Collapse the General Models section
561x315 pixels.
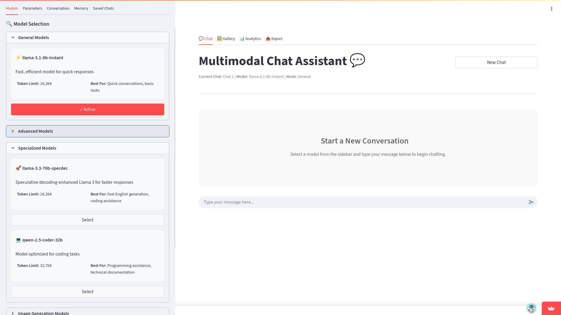pos(88,38)
